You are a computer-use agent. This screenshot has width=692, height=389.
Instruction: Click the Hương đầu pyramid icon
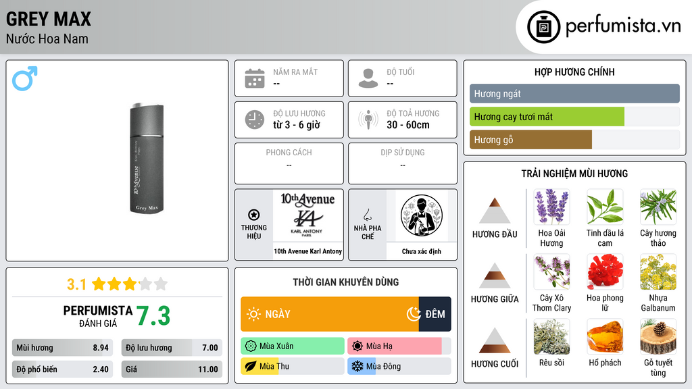tap(495, 211)
